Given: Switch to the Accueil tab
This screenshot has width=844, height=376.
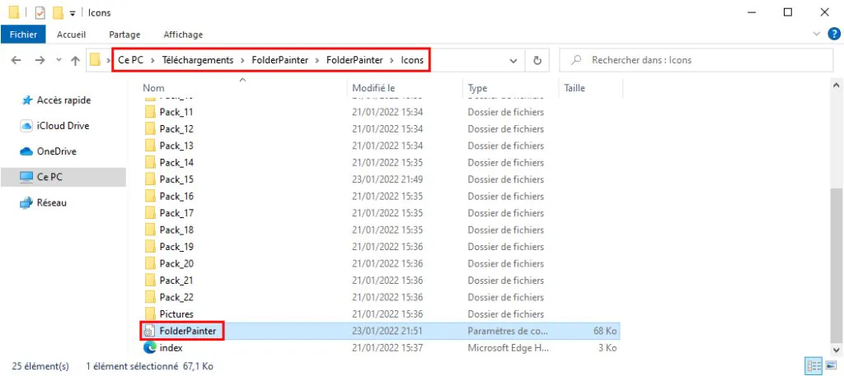Looking at the screenshot, I should pos(71,35).
